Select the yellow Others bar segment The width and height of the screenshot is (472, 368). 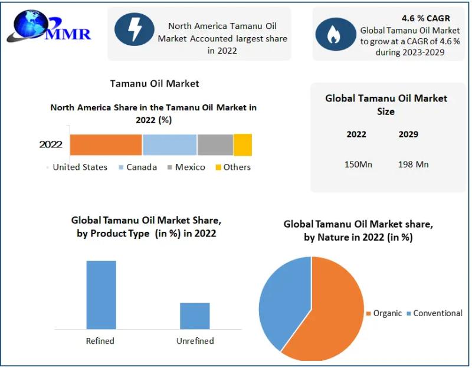(x=242, y=144)
